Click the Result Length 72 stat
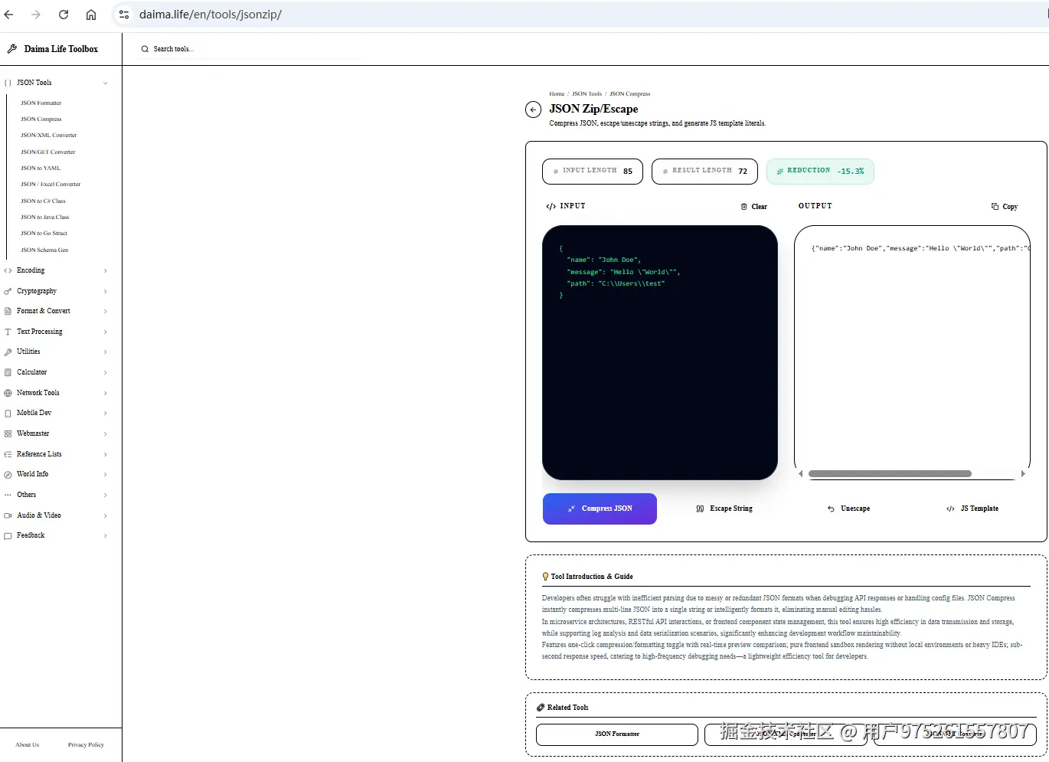The width and height of the screenshot is (1049, 762). pos(704,171)
